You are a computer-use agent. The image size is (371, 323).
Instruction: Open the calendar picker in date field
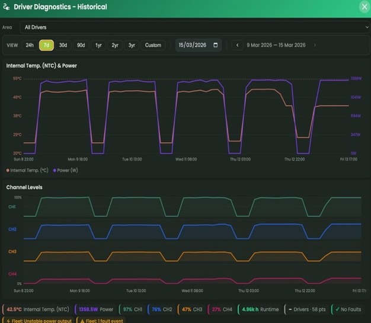click(x=215, y=45)
